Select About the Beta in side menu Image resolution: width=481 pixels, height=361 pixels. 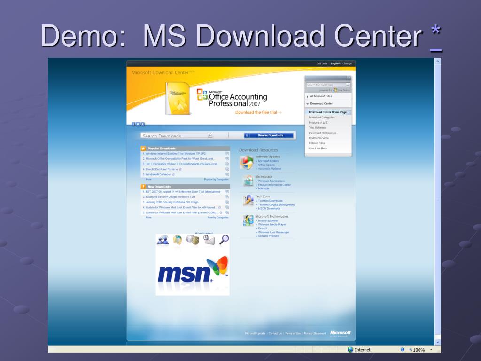coord(318,149)
